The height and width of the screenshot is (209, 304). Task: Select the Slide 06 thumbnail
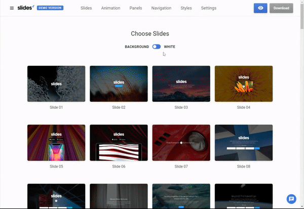[x=119, y=143]
